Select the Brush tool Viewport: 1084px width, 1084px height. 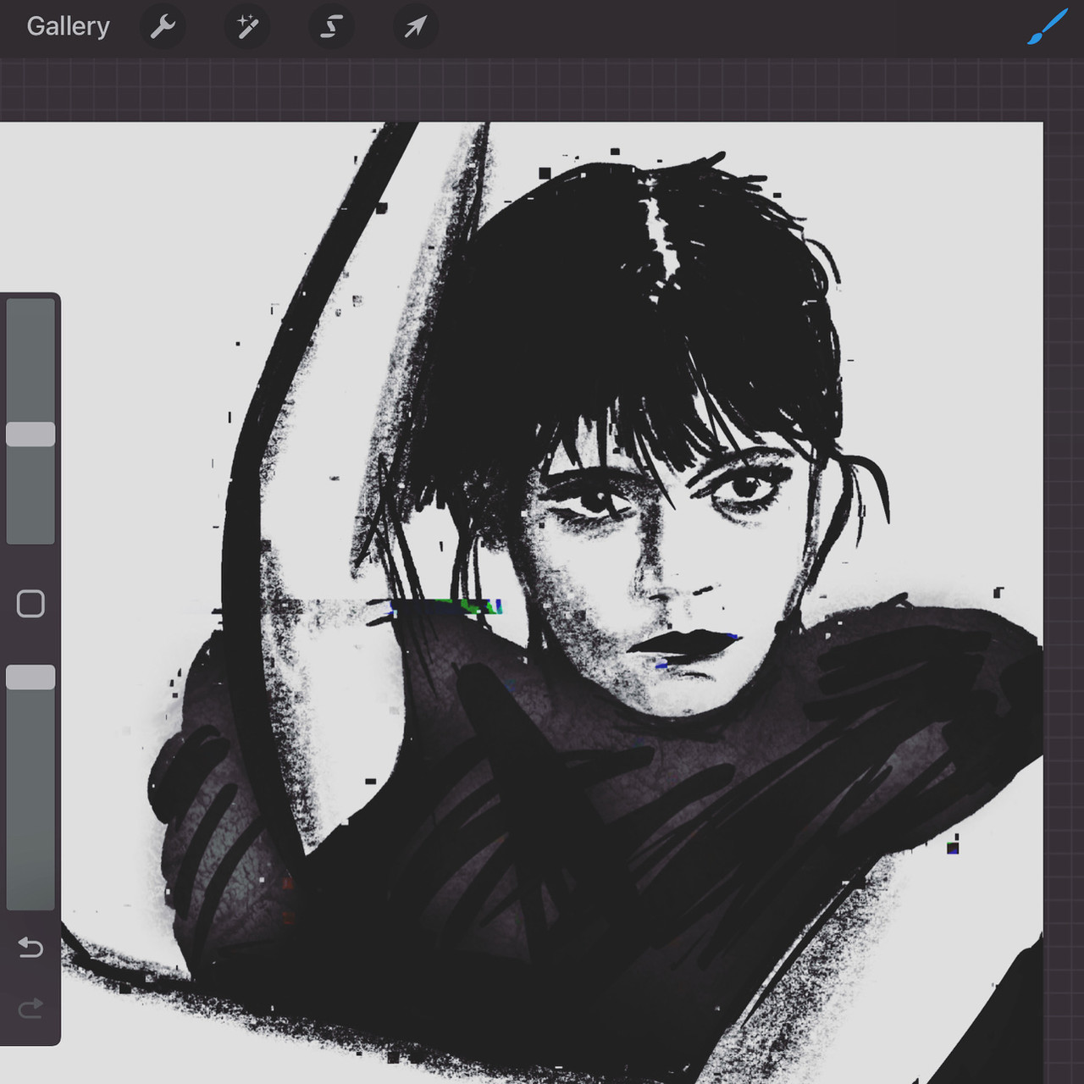pos(1048,28)
